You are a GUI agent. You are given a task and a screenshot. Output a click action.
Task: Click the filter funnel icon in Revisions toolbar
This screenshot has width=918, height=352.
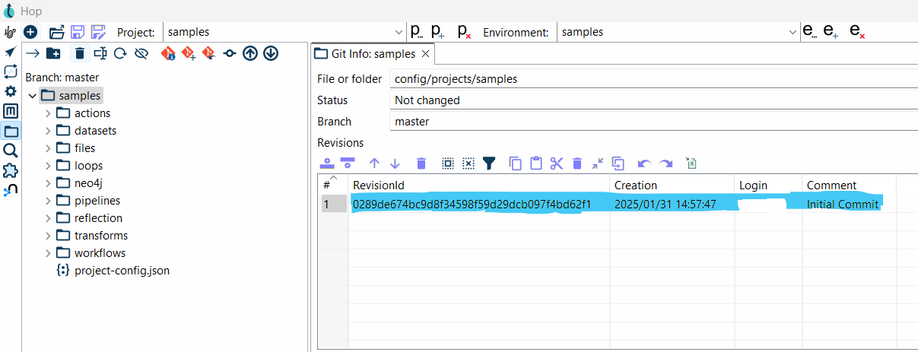[489, 163]
